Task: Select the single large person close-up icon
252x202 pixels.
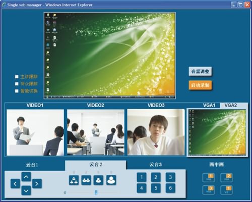Action: pyautogui.click(x=111, y=180)
